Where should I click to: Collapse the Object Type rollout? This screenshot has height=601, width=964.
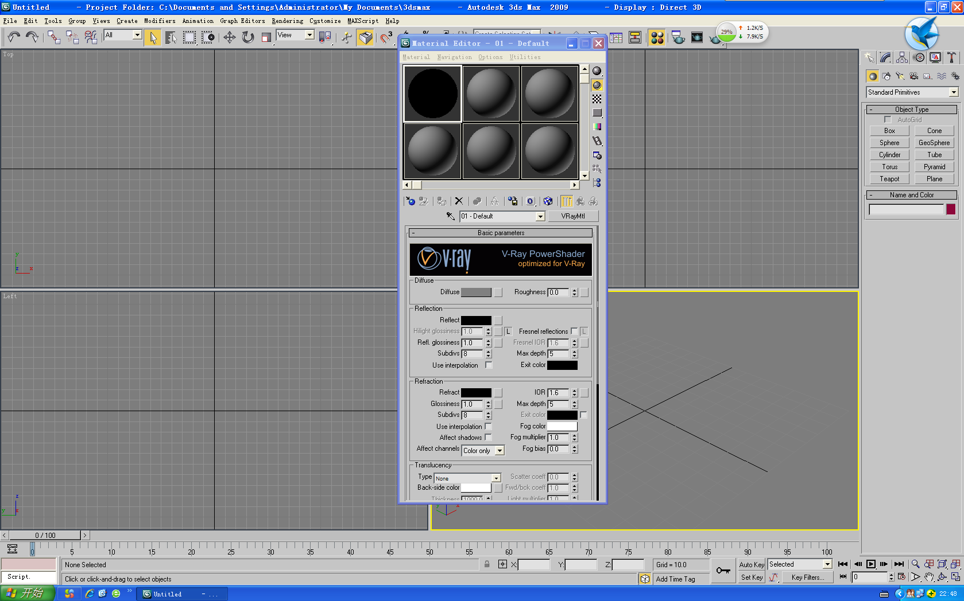[x=912, y=110]
